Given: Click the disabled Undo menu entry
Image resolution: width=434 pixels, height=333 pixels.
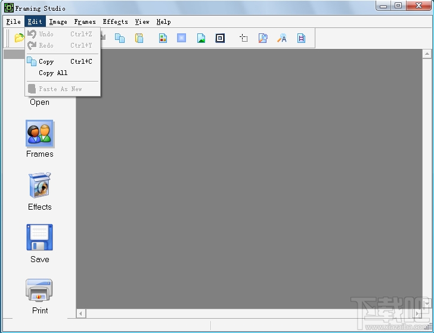Looking at the screenshot, I should click(63, 34).
